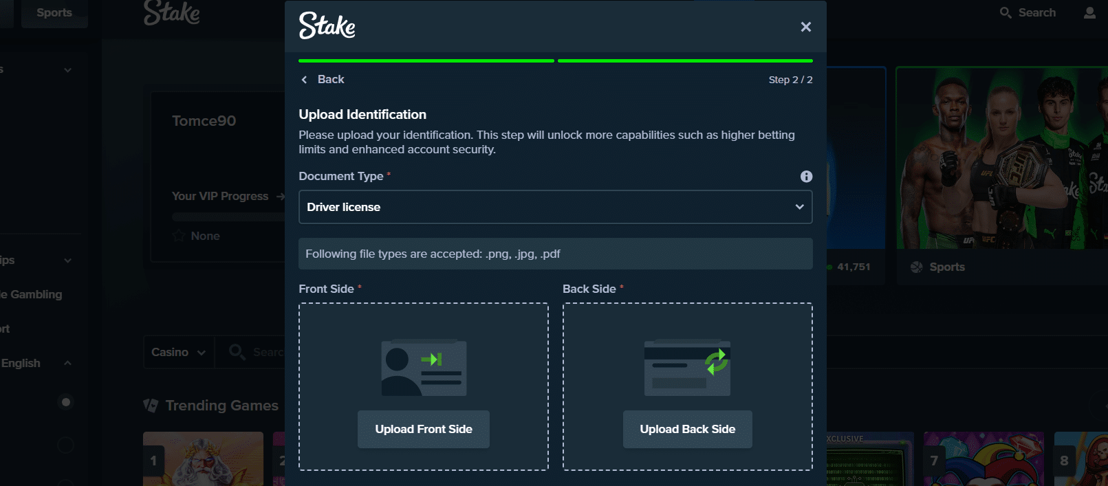The height and width of the screenshot is (486, 1108).
Task: Go back to the previous step
Action: (x=323, y=80)
